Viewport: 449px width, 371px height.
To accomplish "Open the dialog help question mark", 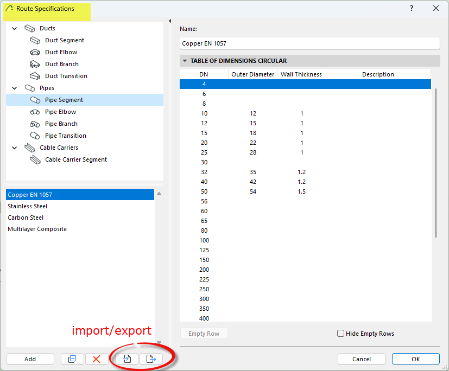I will pos(412,8).
